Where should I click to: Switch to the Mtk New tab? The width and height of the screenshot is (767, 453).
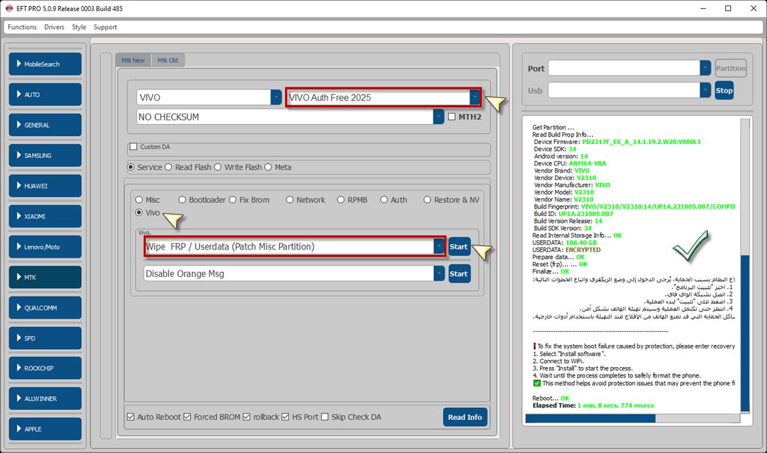(133, 60)
